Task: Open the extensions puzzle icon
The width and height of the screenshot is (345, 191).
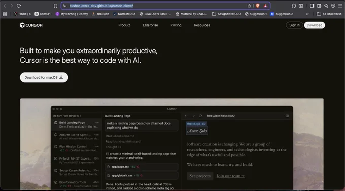Action: (x=294, y=6)
